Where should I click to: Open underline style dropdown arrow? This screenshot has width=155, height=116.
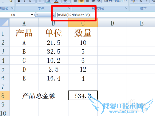[34, 1]
